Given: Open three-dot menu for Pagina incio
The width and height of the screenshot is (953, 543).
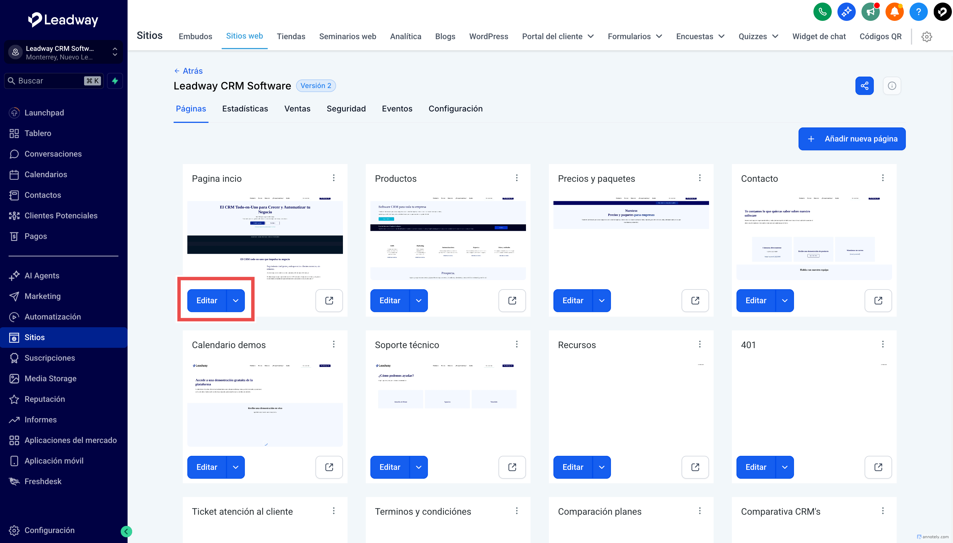Looking at the screenshot, I should point(333,178).
